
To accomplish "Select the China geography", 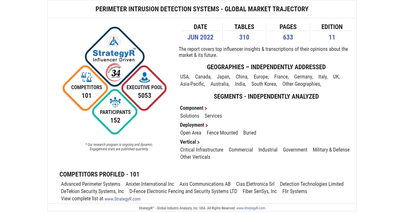I will pos(242,77).
